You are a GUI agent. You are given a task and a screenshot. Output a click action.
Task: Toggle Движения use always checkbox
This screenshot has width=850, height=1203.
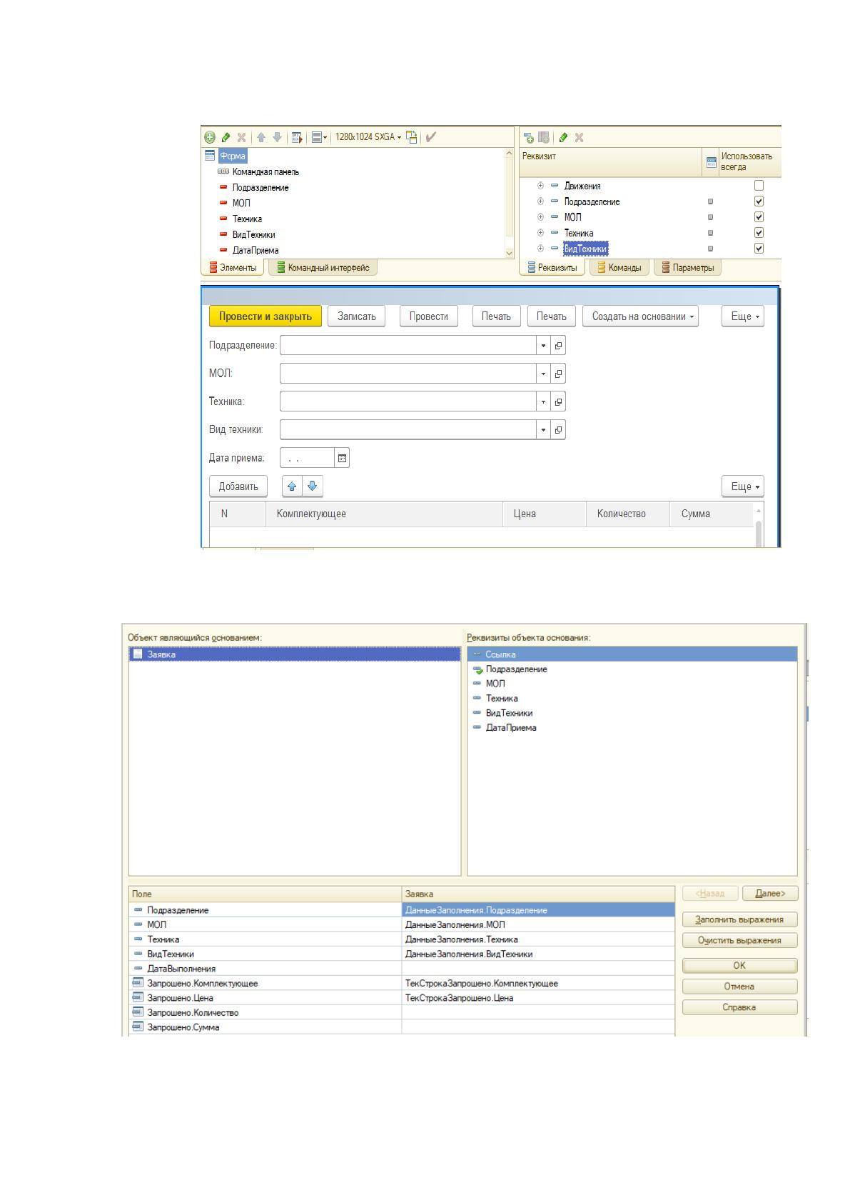tap(759, 186)
